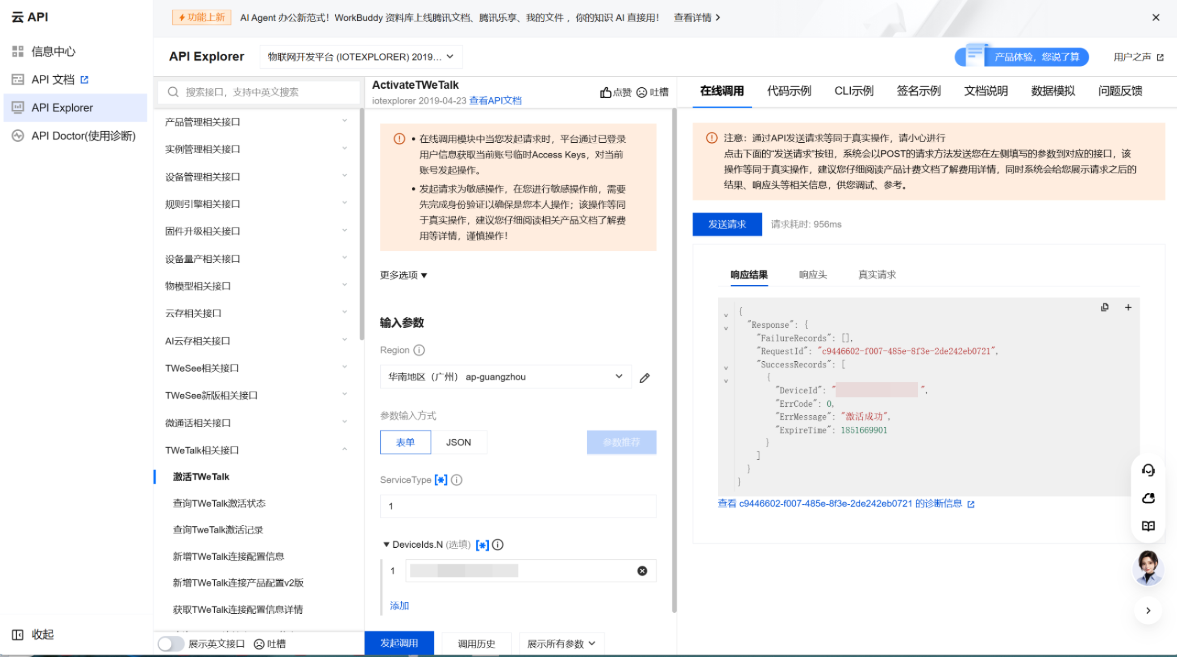
Task: Expand response JSON with plus icon
Action: click(x=1127, y=307)
